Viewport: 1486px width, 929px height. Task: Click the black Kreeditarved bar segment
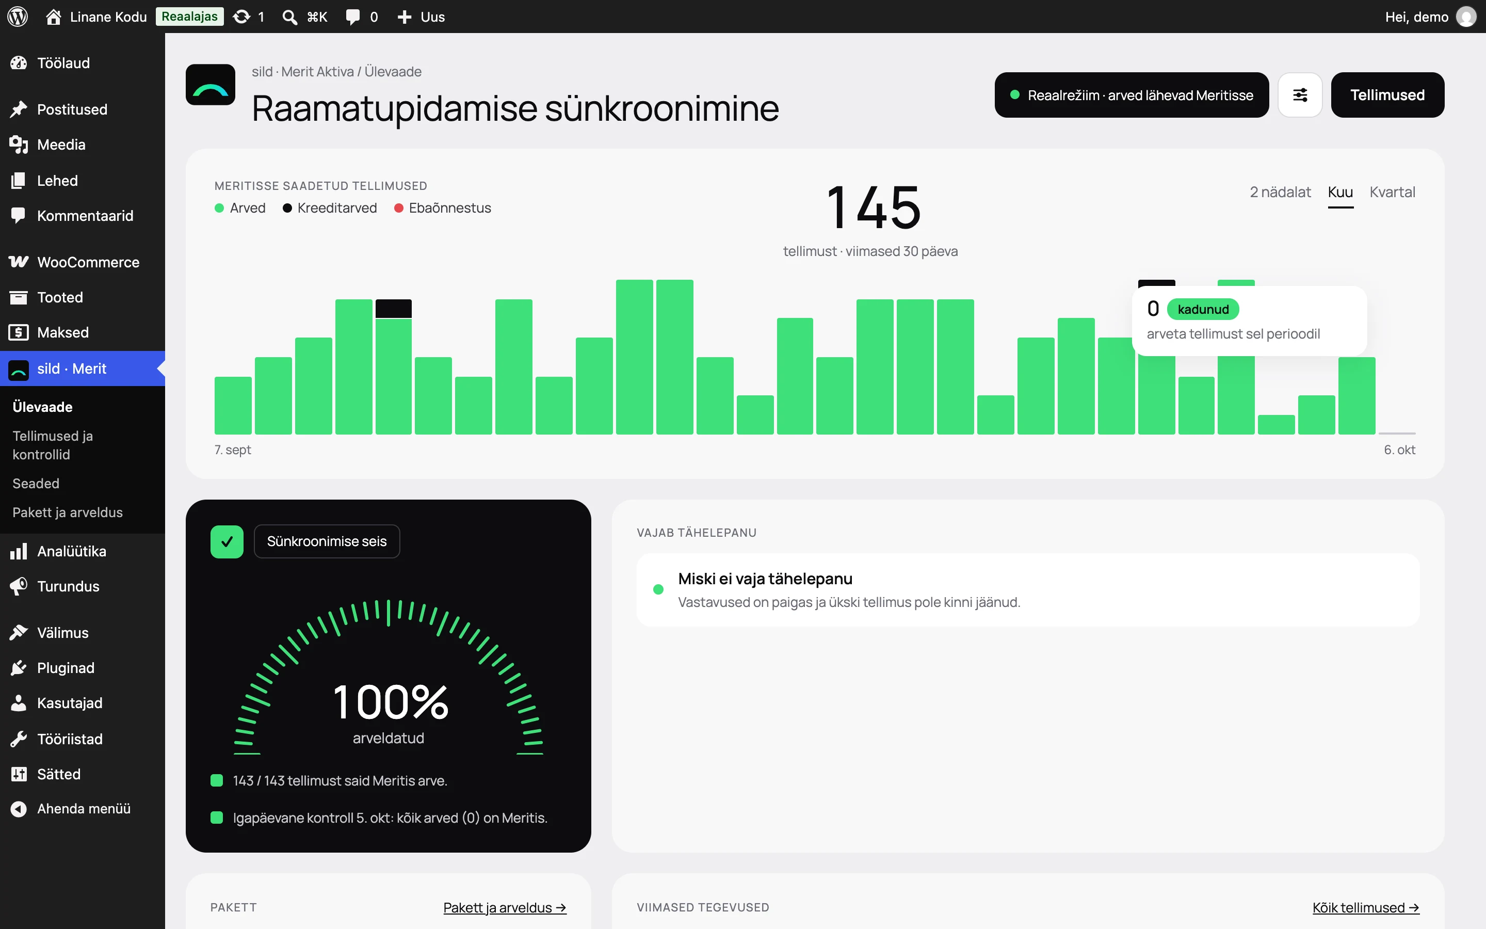pos(394,309)
